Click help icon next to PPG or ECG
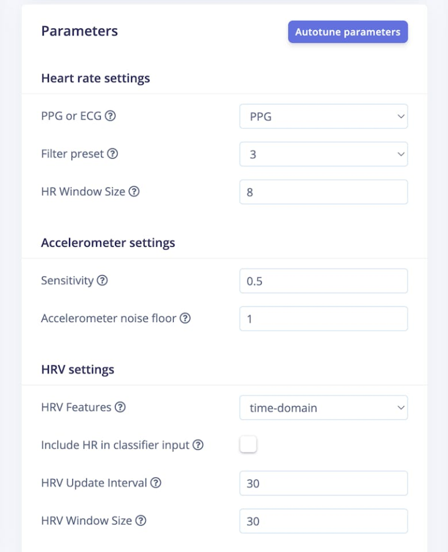 [110, 116]
